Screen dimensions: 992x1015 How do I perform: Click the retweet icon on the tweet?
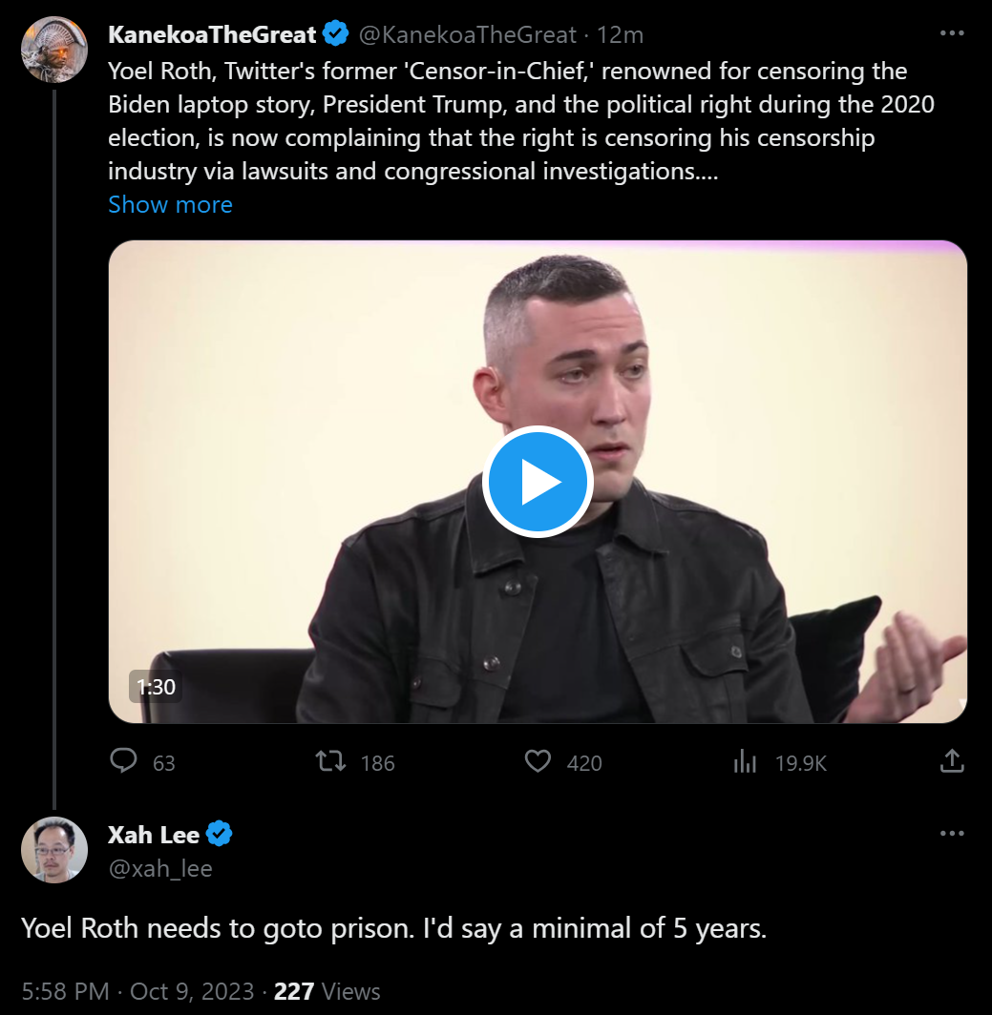pyautogui.click(x=331, y=760)
